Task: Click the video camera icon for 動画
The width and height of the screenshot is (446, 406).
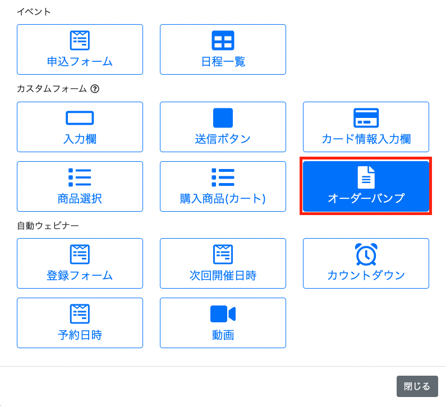Action: pyautogui.click(x=223, y=314)
